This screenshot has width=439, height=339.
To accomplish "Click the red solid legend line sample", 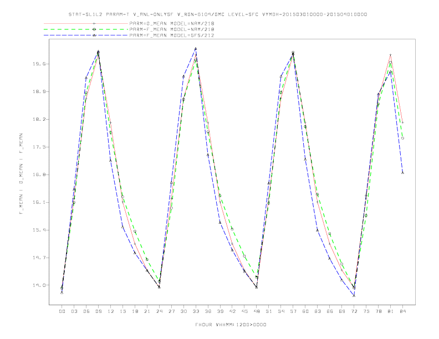I will (x=86, y=23).
